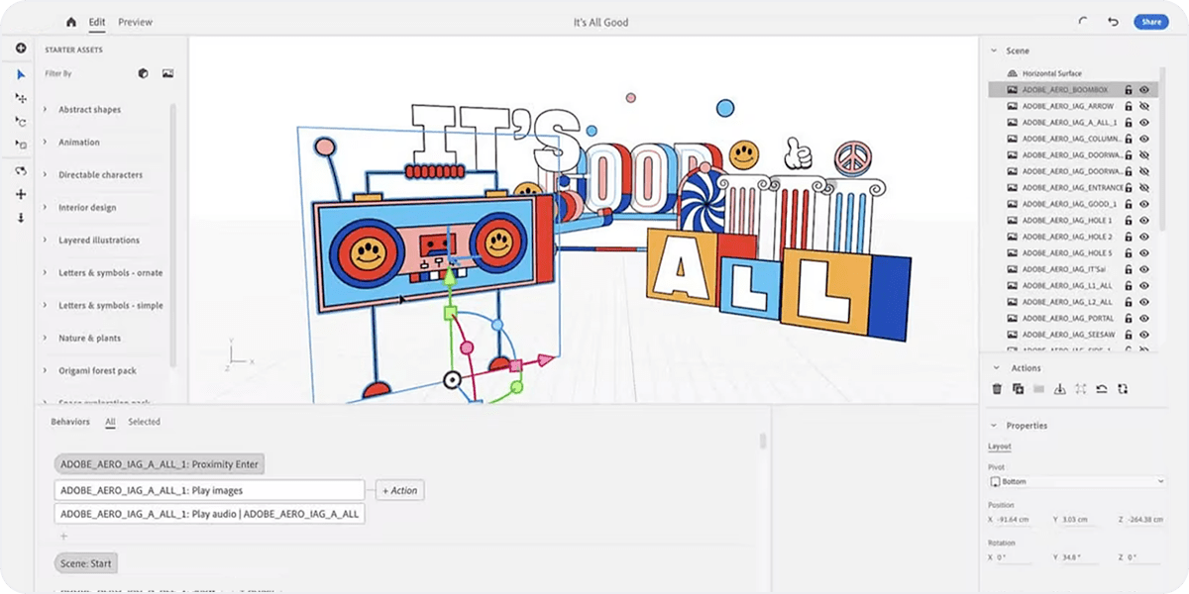1189x594 pixels.
Task: Add an action with + Action button
Action: point(399,490)
